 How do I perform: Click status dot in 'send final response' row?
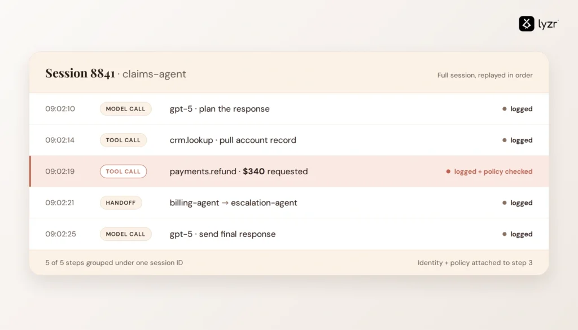pos(504,234)
